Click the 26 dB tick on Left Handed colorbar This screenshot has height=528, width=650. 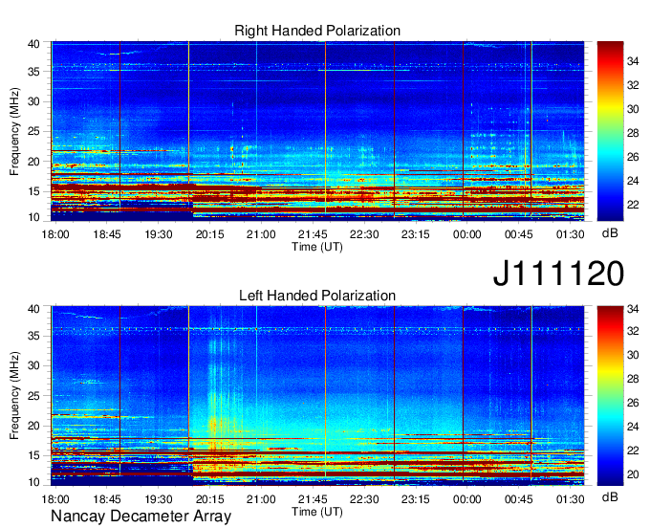click(x=633, y=403)
